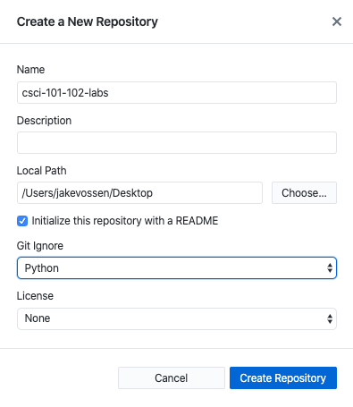Open the Choose... folder picker
The height and width of the screenshot is (407, 353).
tap(304, 193)
